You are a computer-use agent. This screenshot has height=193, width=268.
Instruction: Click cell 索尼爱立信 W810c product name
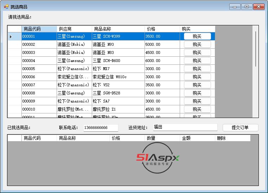point(118,77)
